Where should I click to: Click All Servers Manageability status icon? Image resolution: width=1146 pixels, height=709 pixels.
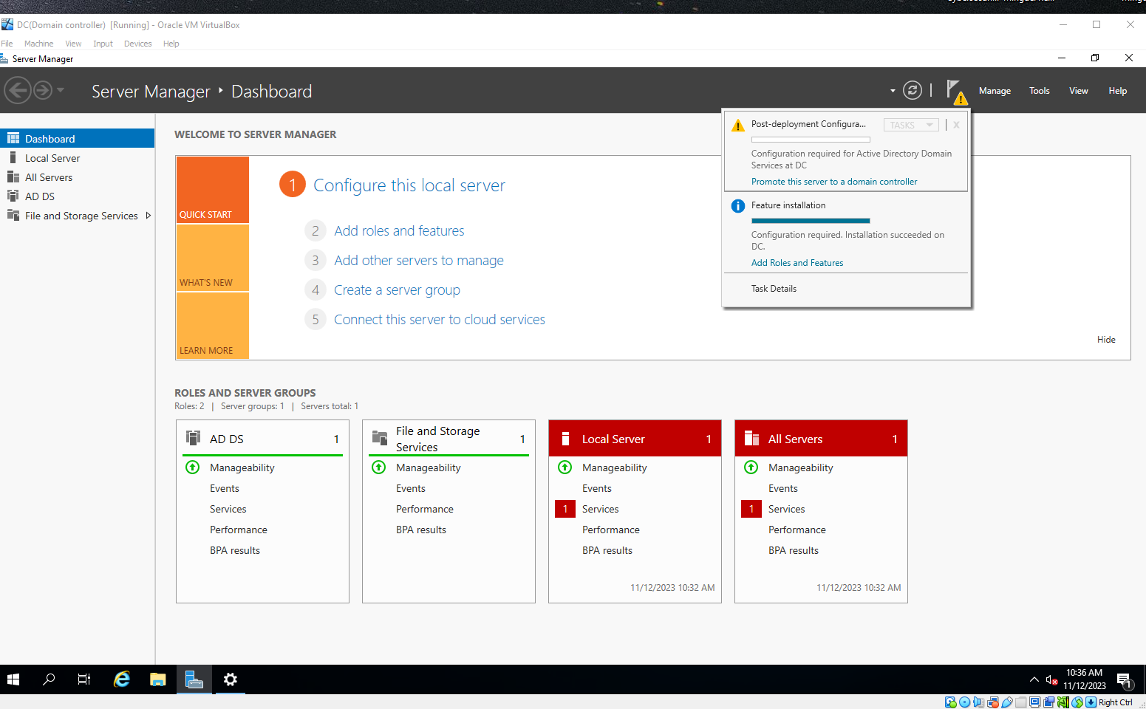(751, 467)
